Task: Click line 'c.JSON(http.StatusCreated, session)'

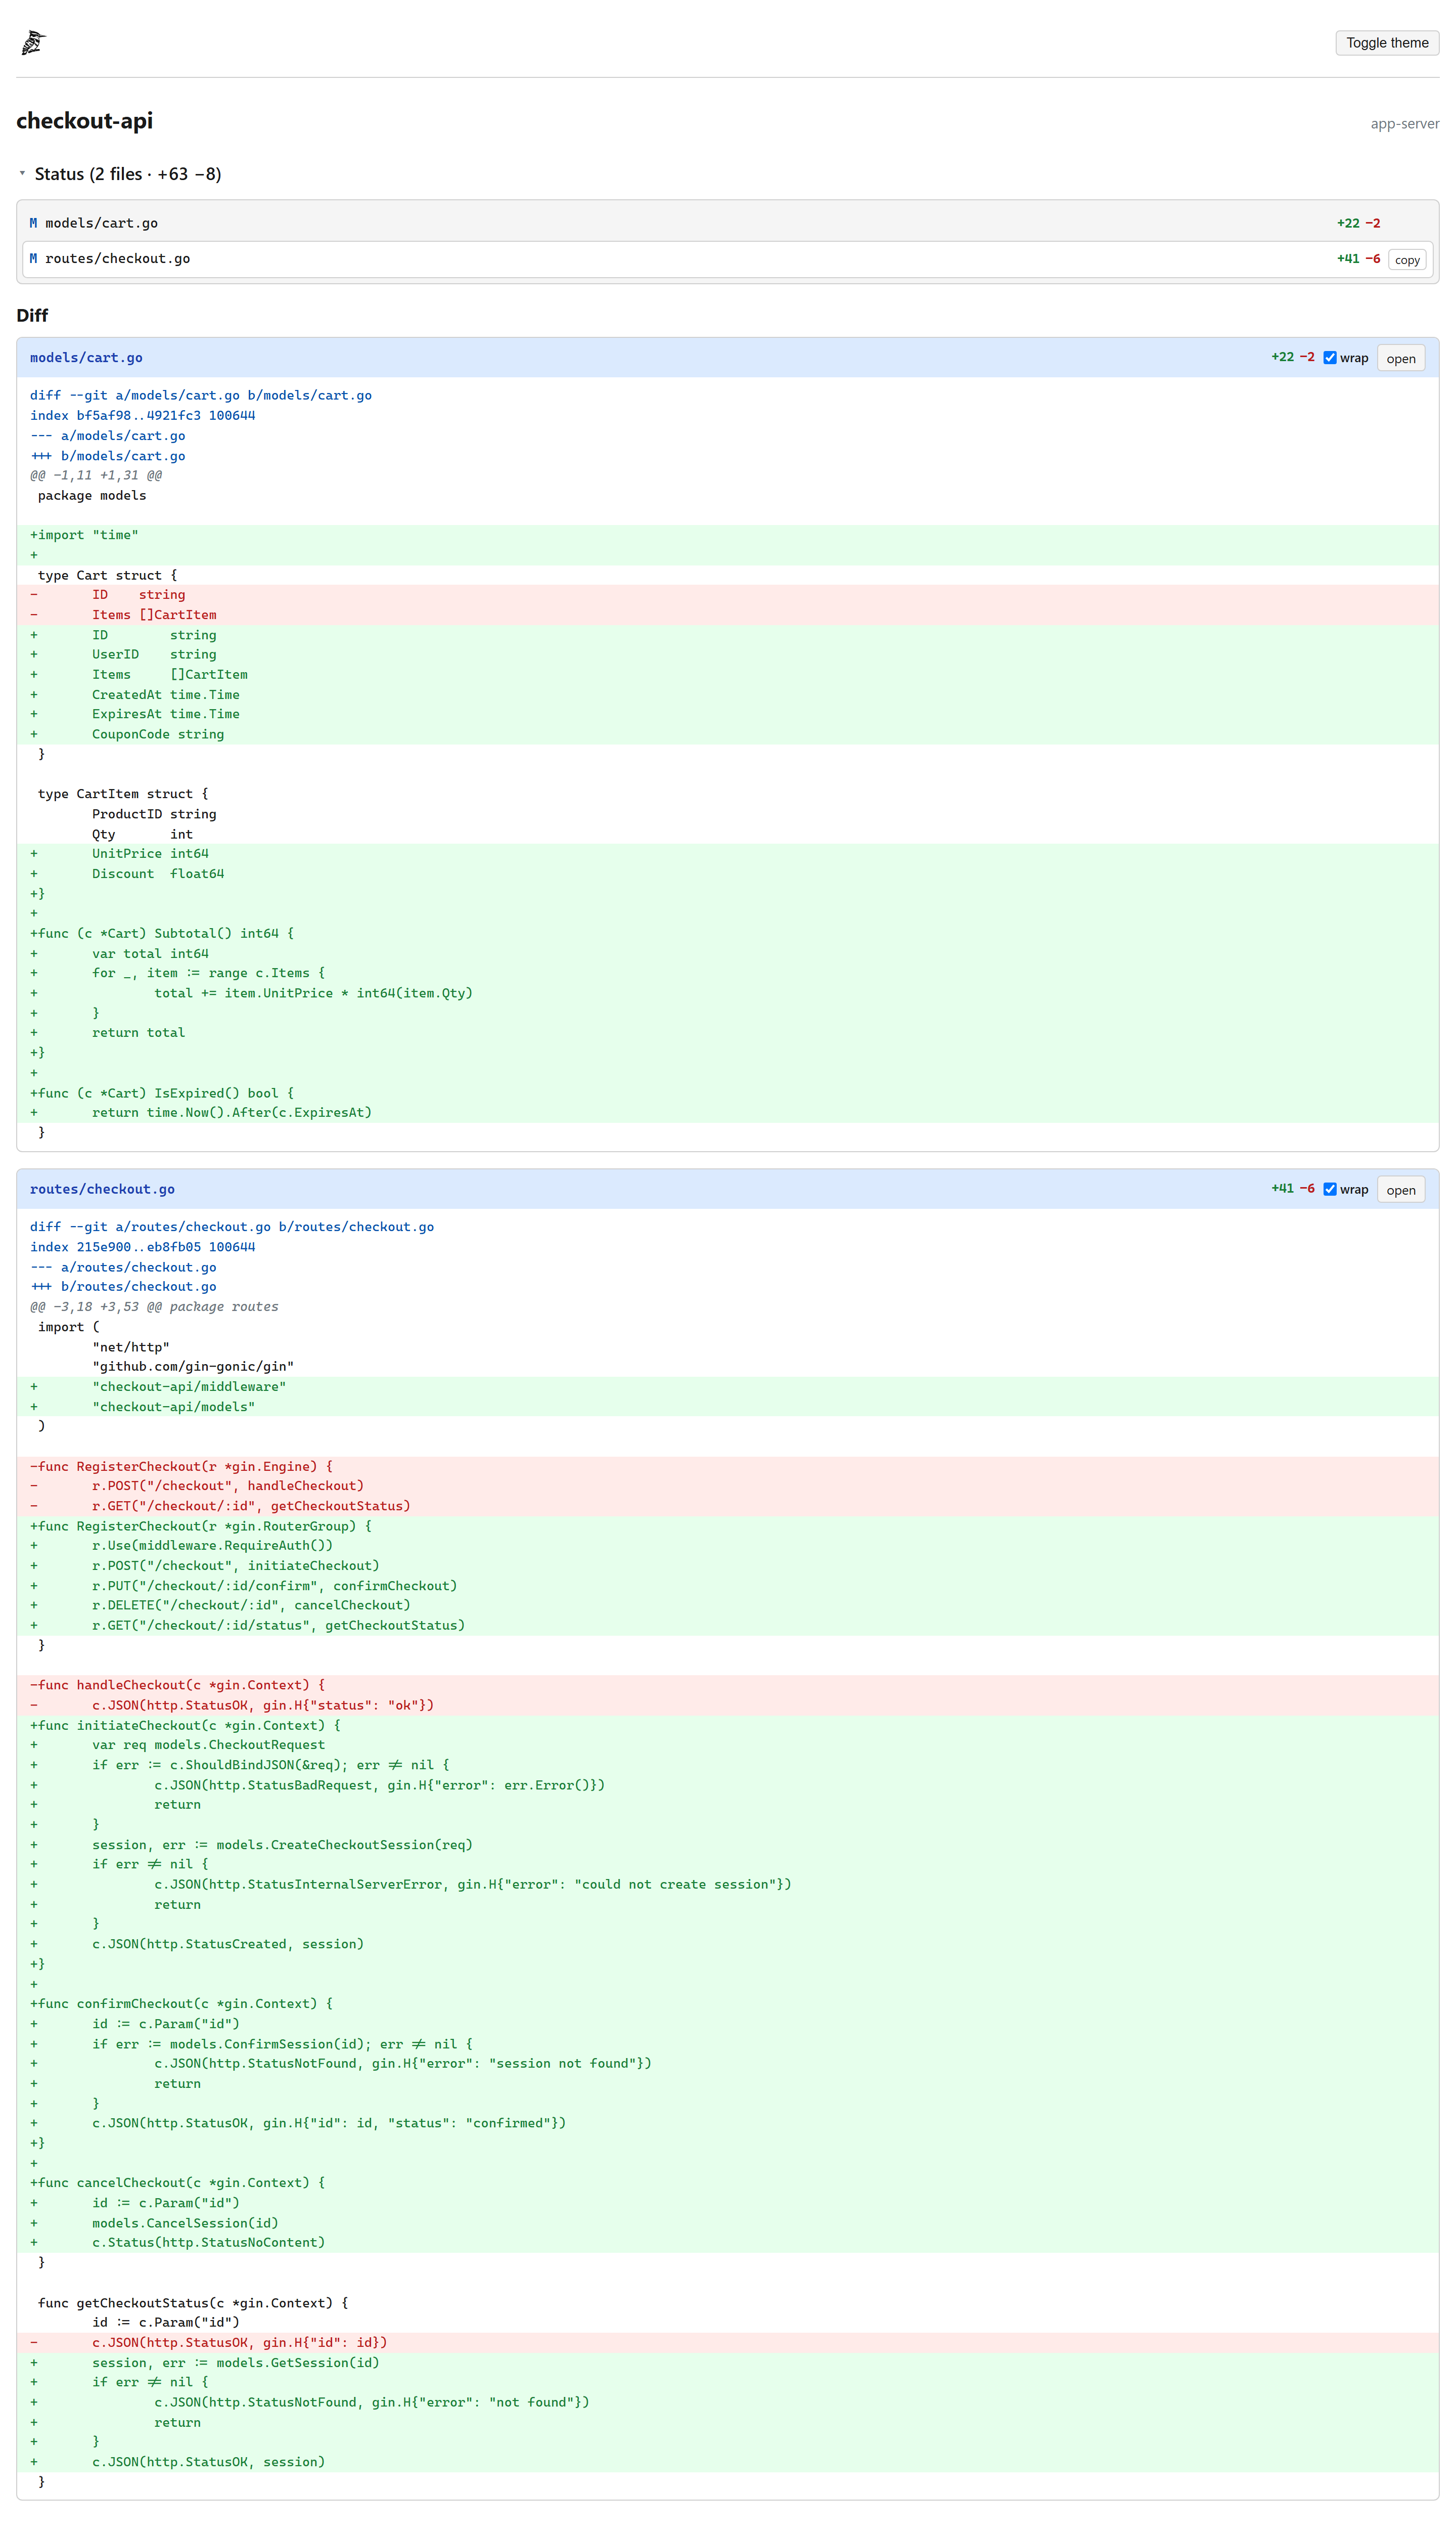Action: 727,1944
